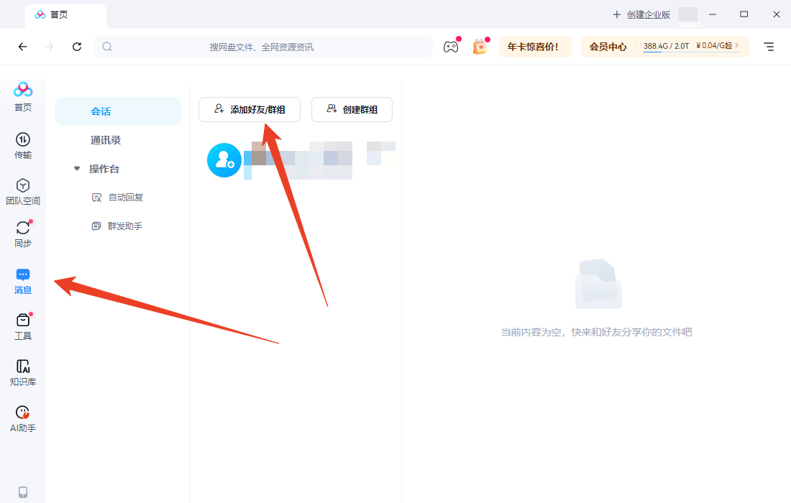Image resolution: width=791 pixels, height=503 pixels.
Task: Open the hamburger menu at top right
Action: coord(769,46)
